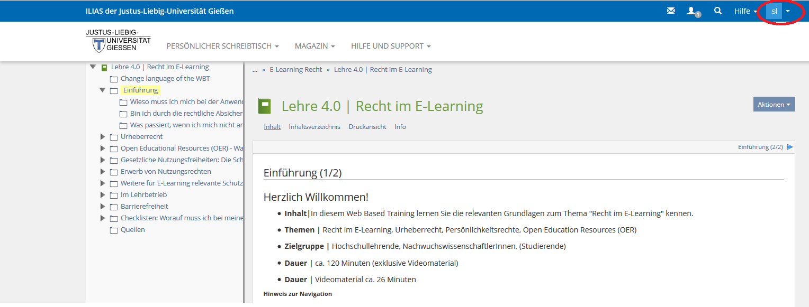Select Barrierefreiheit in the chapter tree
The image size is (809, 307).
tap(144, 207)
